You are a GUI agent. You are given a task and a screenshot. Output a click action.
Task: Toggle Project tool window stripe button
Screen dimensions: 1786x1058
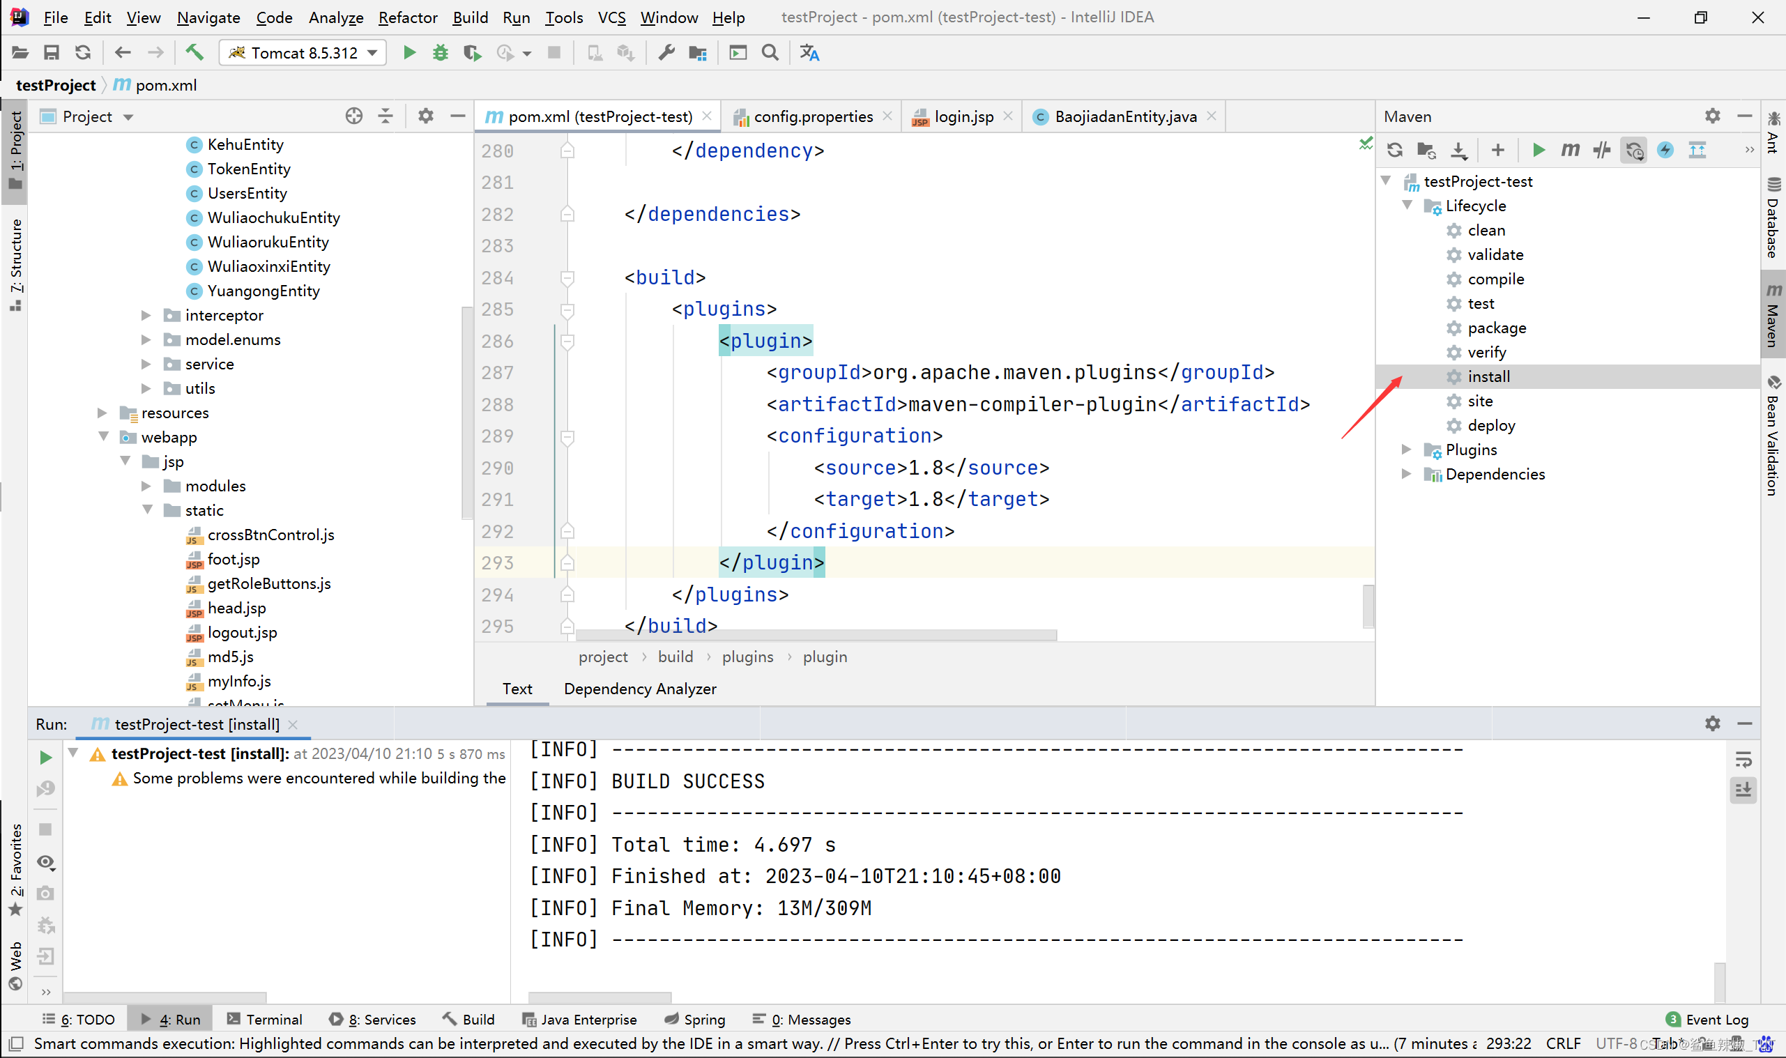[x=16, y=151]
